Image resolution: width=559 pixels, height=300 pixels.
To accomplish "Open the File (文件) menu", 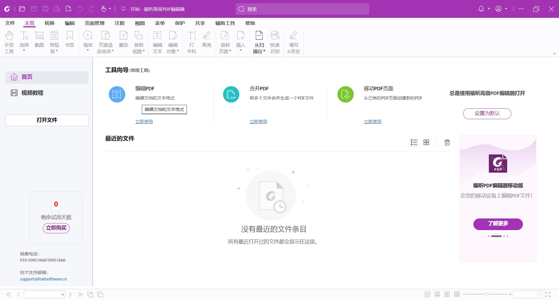I will pos(10,23).
